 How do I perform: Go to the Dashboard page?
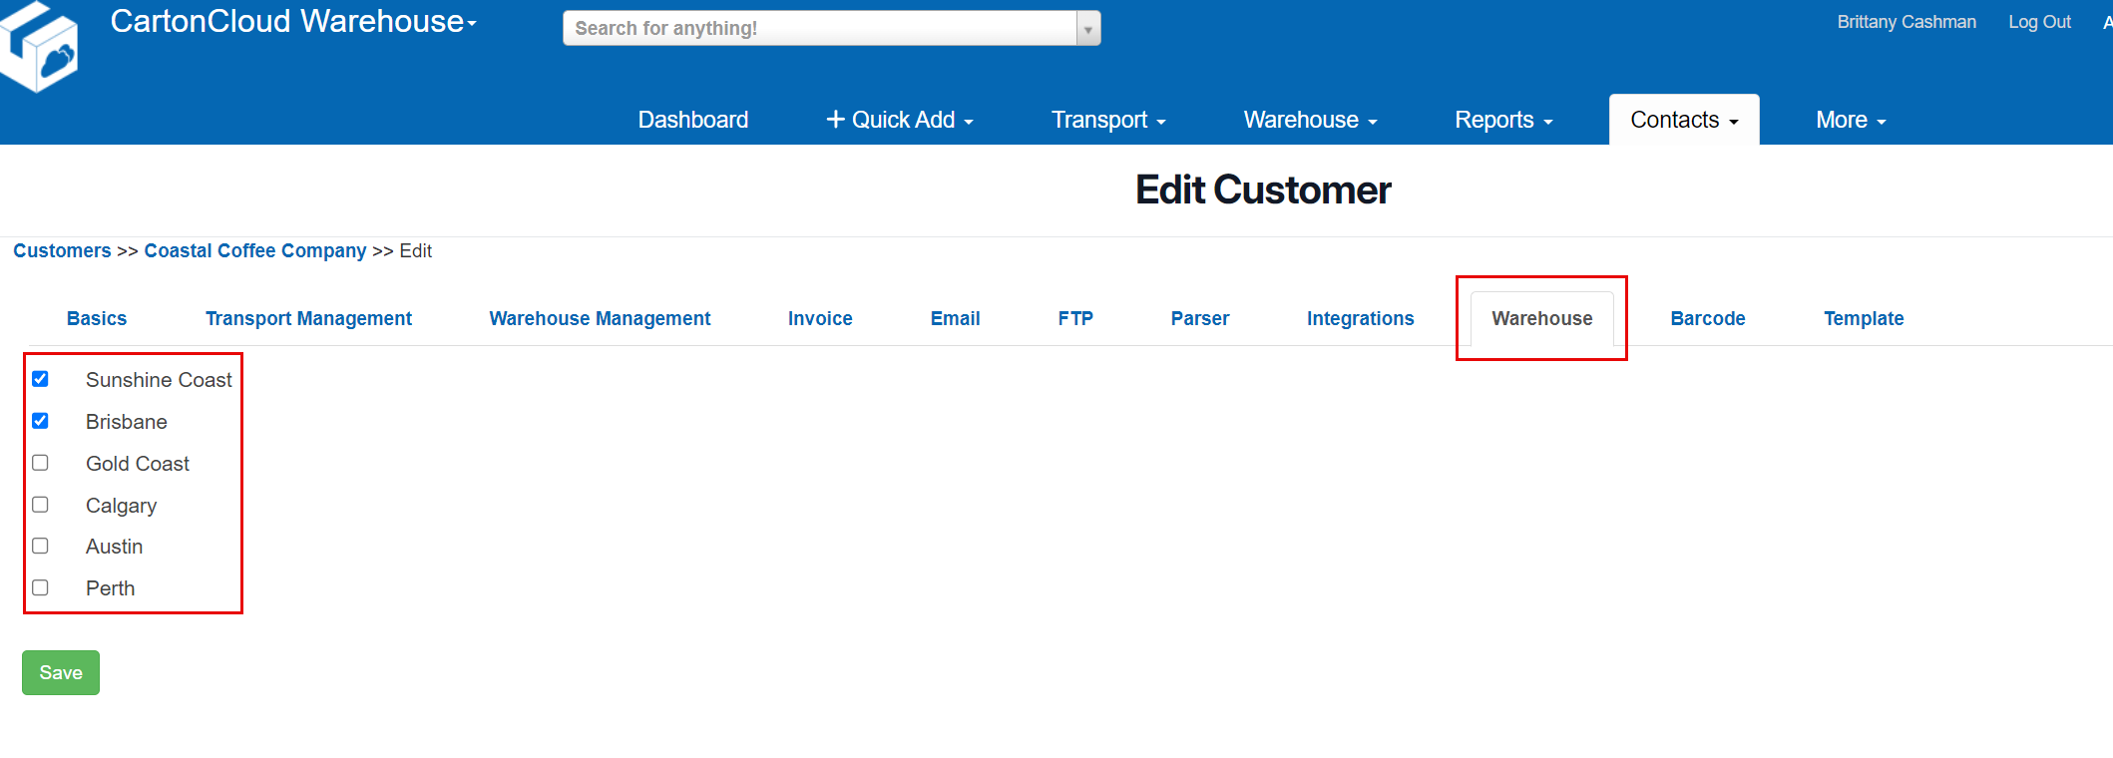pyautogui.click(x=693, y=120)
